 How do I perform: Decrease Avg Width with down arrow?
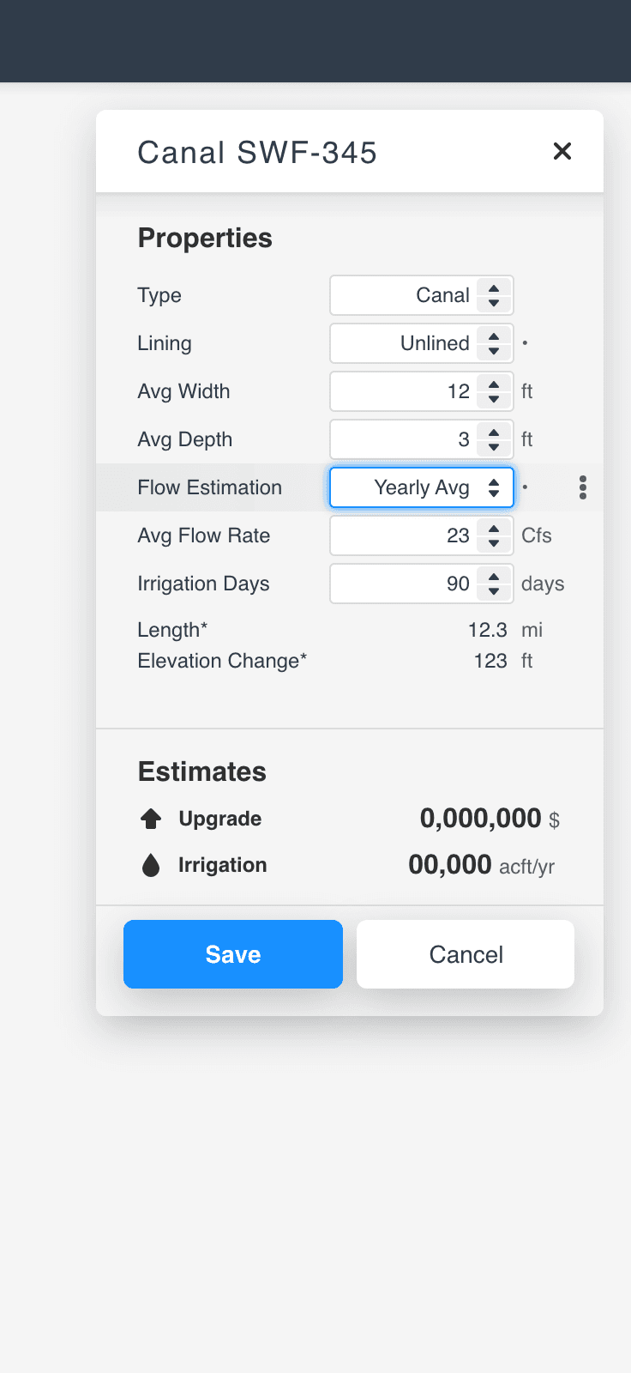(494, 399)
